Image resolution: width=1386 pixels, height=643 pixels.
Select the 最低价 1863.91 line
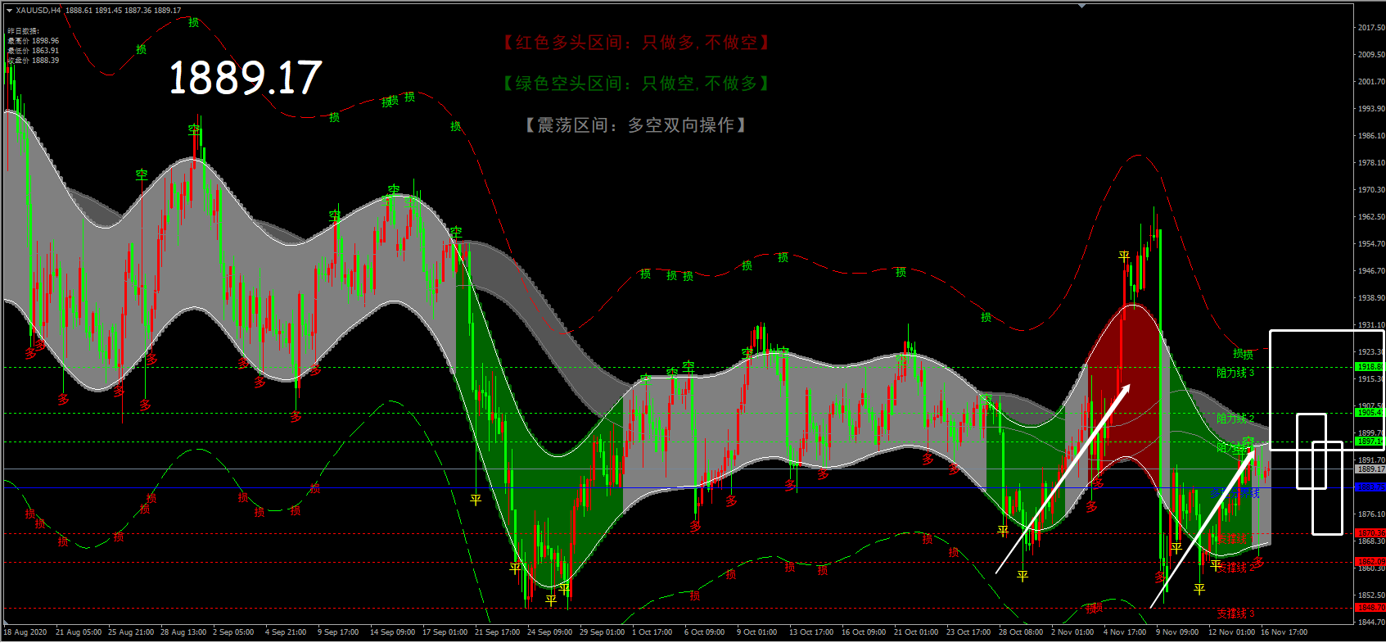point(34,51)
